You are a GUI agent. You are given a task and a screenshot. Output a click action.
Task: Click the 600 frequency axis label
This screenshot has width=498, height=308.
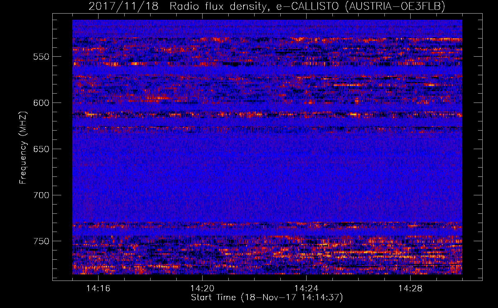pos(41,103)
